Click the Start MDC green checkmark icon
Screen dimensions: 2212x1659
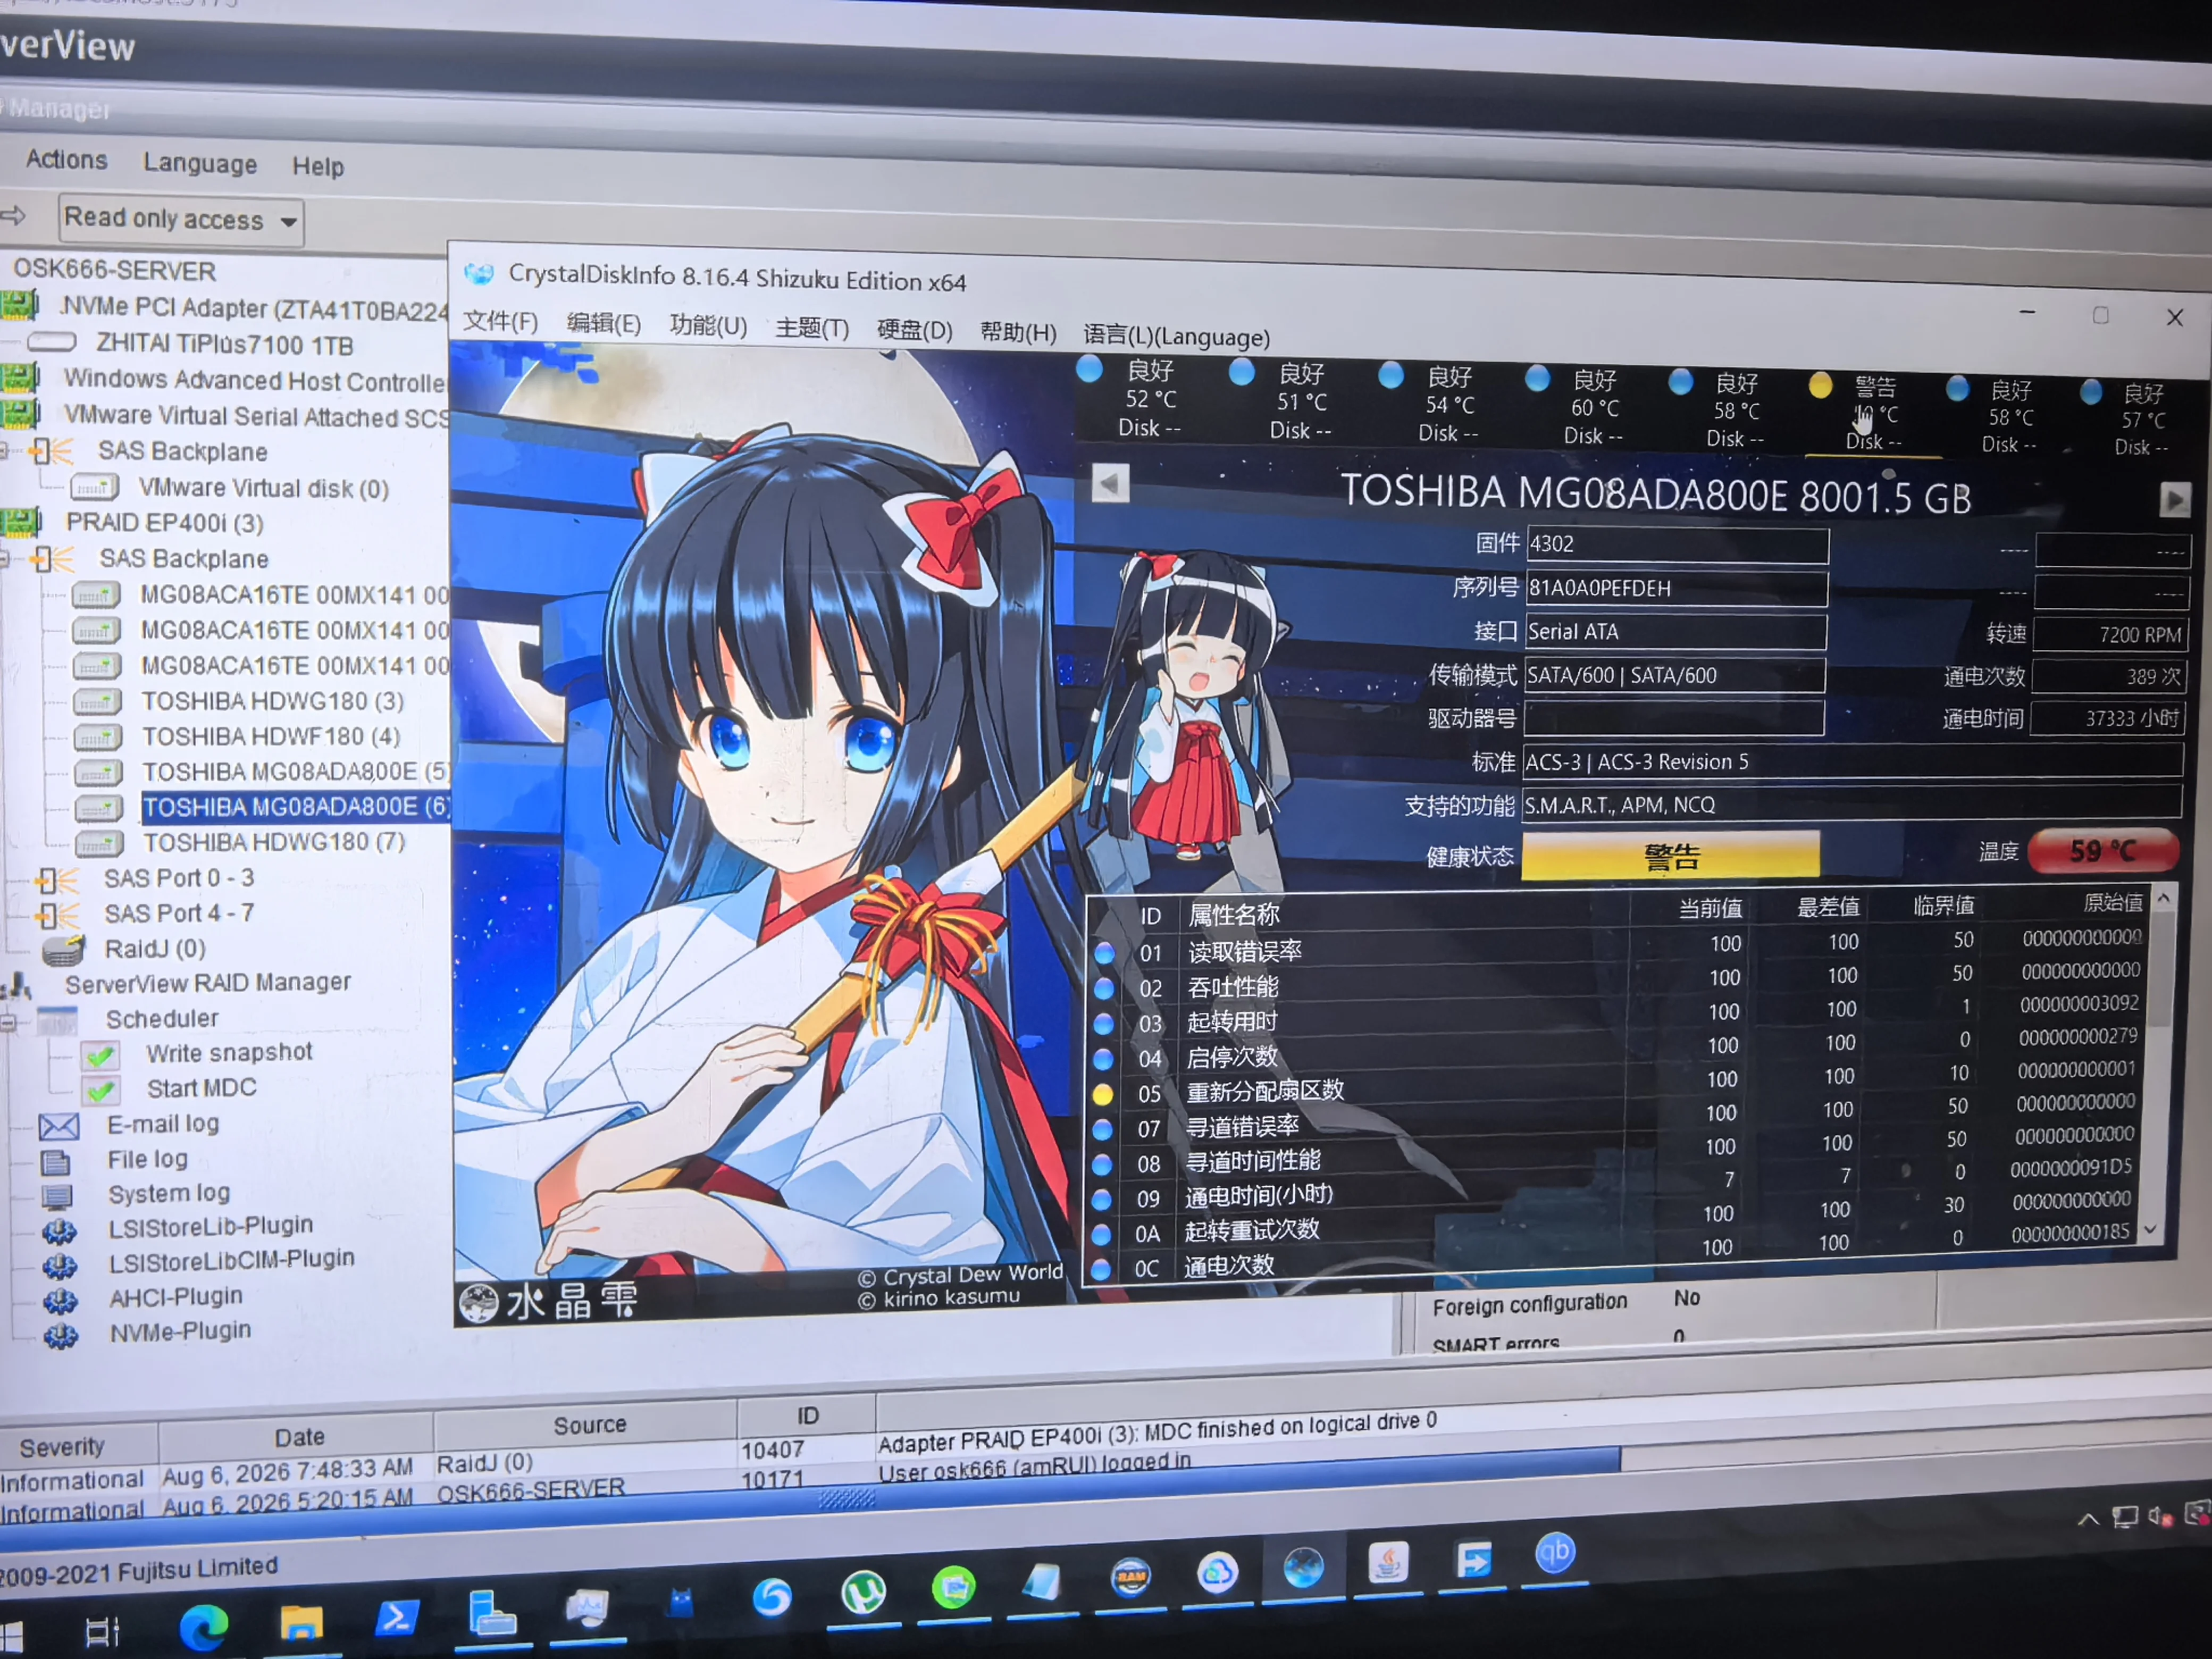coord(100,1091)
